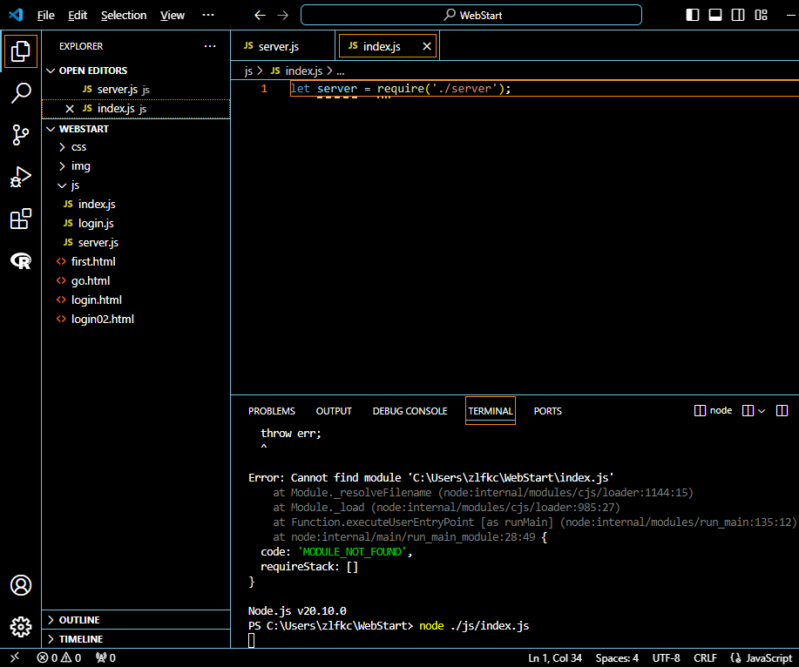The width and height of the screenshot is (799, 667).
Task: Open the R extension view
Action: 20,261
